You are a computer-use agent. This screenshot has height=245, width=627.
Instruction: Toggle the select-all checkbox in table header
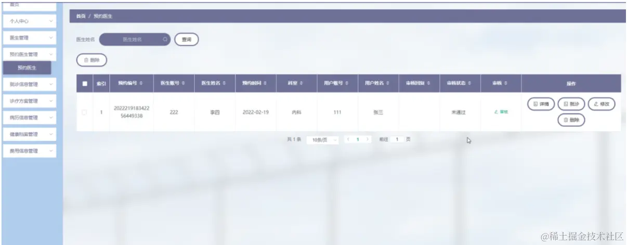[85, 83]
